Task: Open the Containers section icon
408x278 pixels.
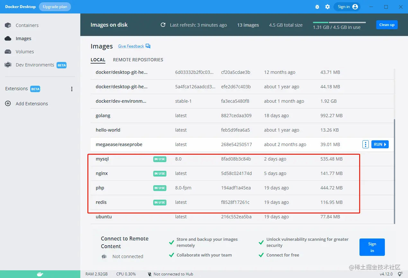Action: (x=8, y=25)
